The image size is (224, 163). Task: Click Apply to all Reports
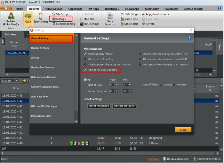[155, 14]
